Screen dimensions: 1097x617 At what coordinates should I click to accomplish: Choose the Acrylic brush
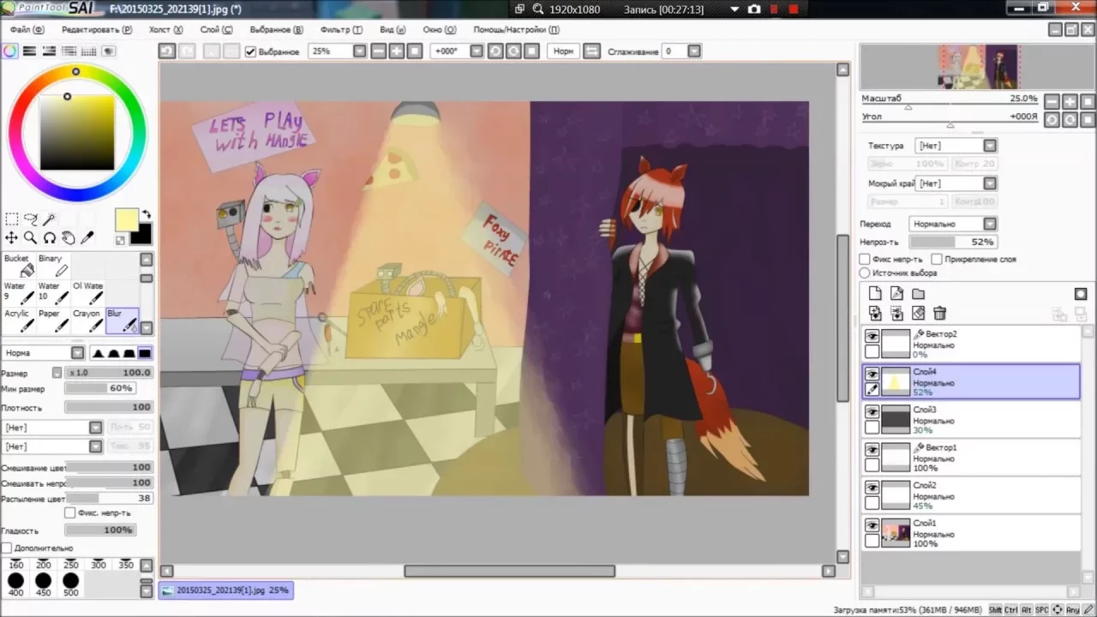(x=19, y=320)
